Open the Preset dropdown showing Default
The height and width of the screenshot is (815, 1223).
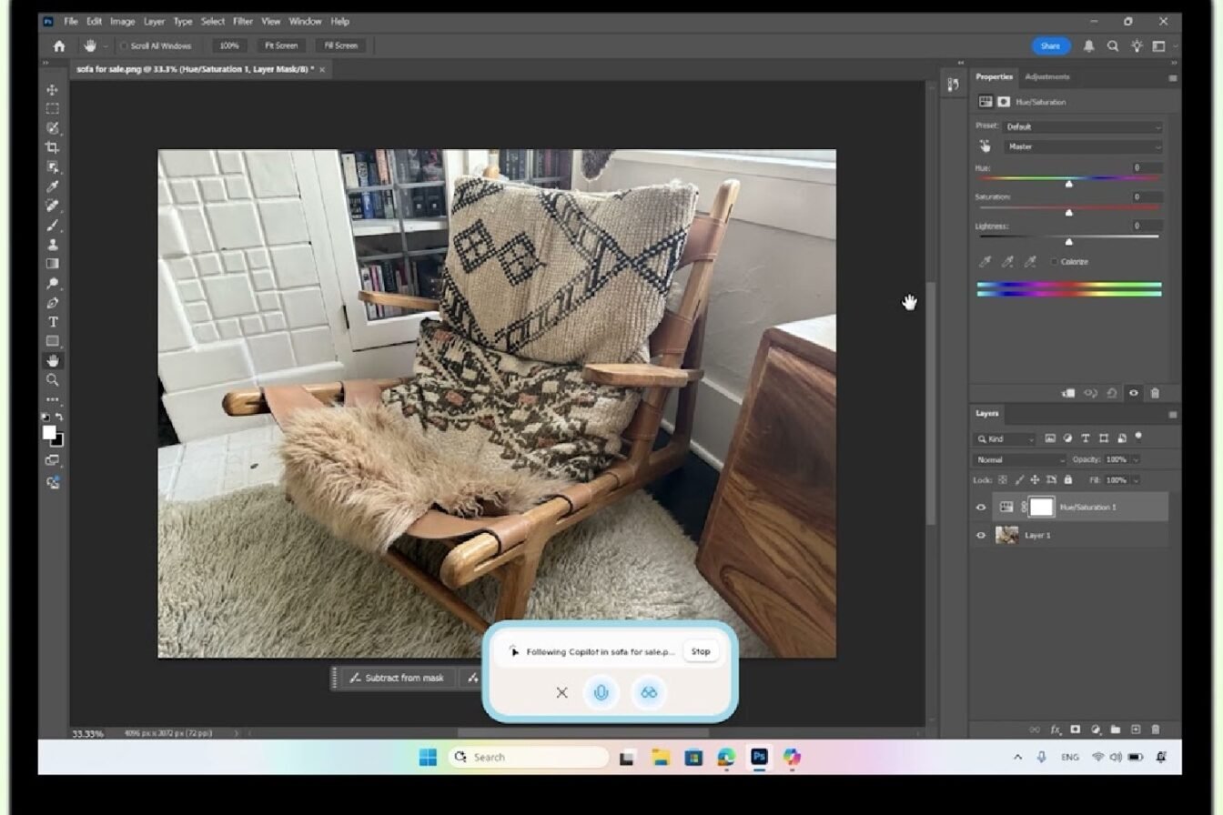pos(1083,126)
